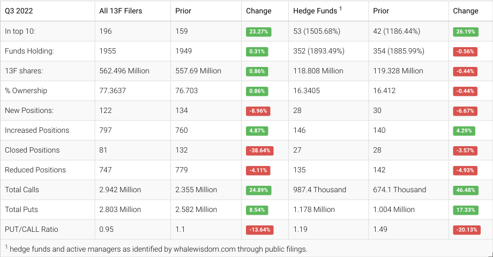Screen dimensions: 493x257
Task: Click the Funds Holding row label
Action: click(28, 51)
